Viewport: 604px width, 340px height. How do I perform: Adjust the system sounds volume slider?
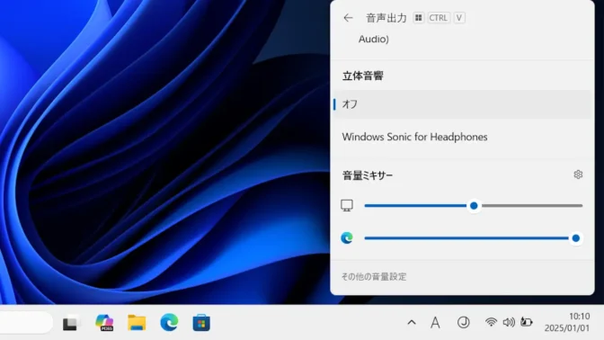(474, 205)
